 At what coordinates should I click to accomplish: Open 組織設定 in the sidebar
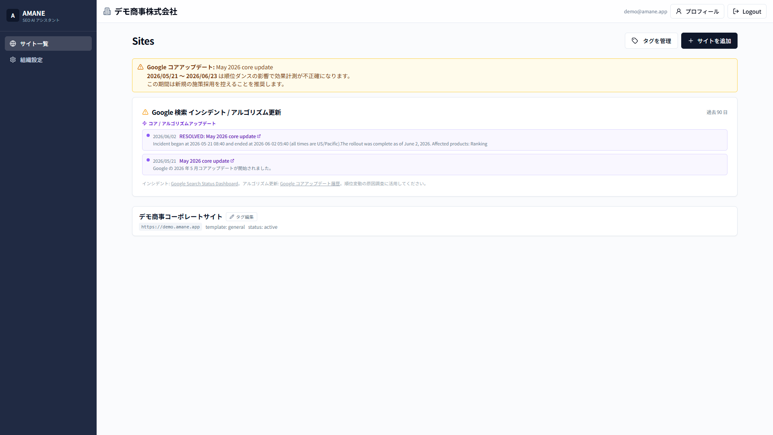click(x=48, y=60)
